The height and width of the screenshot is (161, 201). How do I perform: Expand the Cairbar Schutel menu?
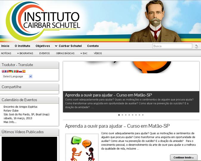(x=68, y=46)
